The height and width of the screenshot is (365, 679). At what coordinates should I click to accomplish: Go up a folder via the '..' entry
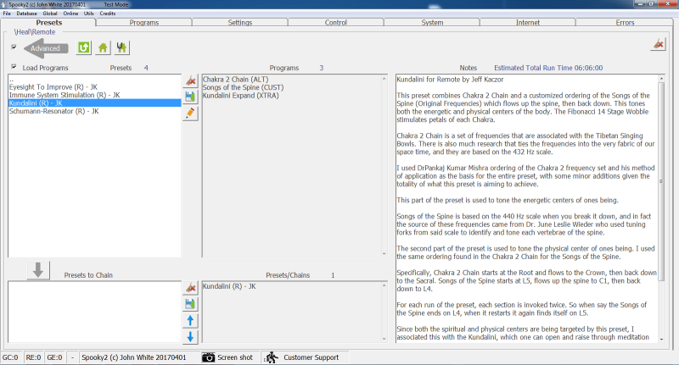point(12,80)
